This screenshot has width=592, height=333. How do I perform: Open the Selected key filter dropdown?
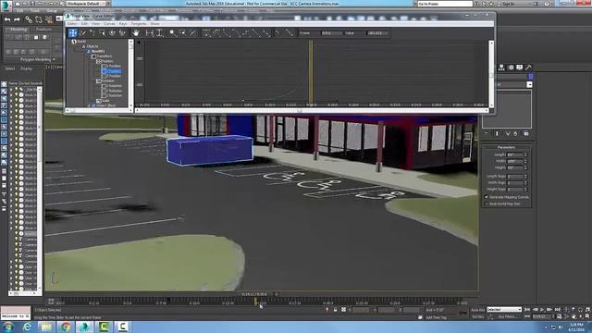(x=504, y=310)
